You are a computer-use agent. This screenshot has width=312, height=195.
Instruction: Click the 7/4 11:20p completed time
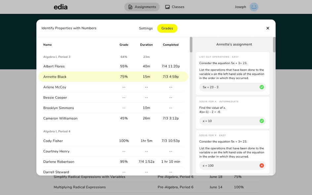171,66
